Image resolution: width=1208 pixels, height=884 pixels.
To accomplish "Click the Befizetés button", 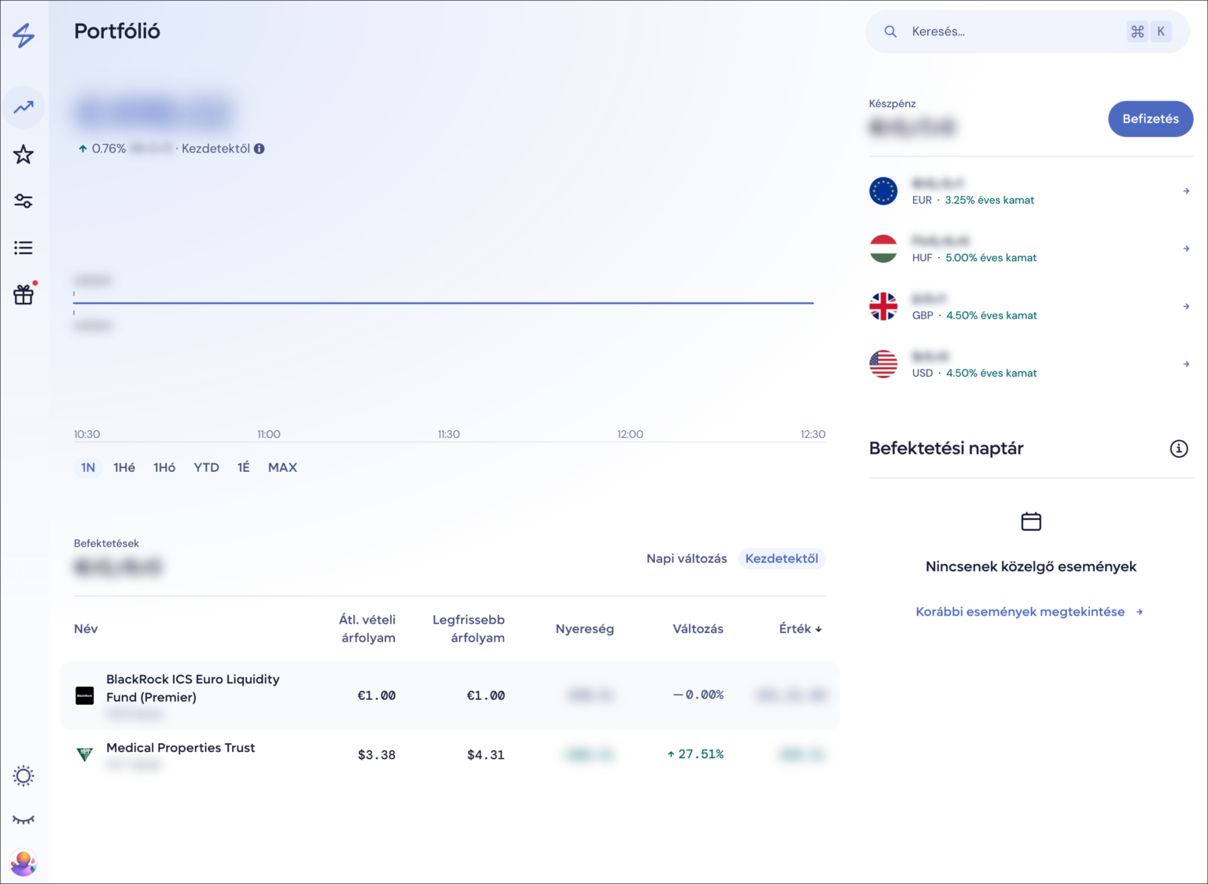I will 1150,119.
